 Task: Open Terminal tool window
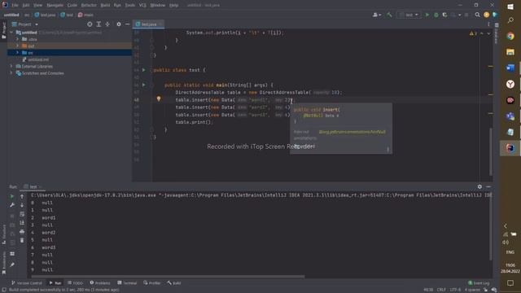pos(127,283)
